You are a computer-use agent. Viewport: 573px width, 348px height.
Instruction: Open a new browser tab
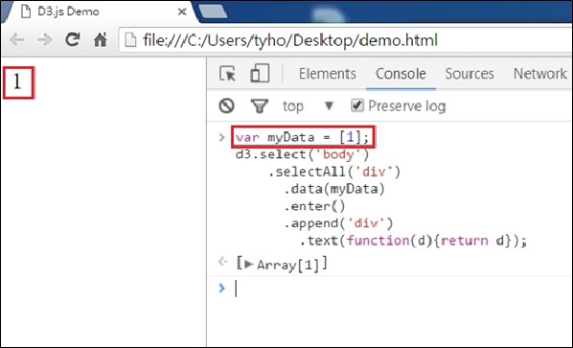213,12
